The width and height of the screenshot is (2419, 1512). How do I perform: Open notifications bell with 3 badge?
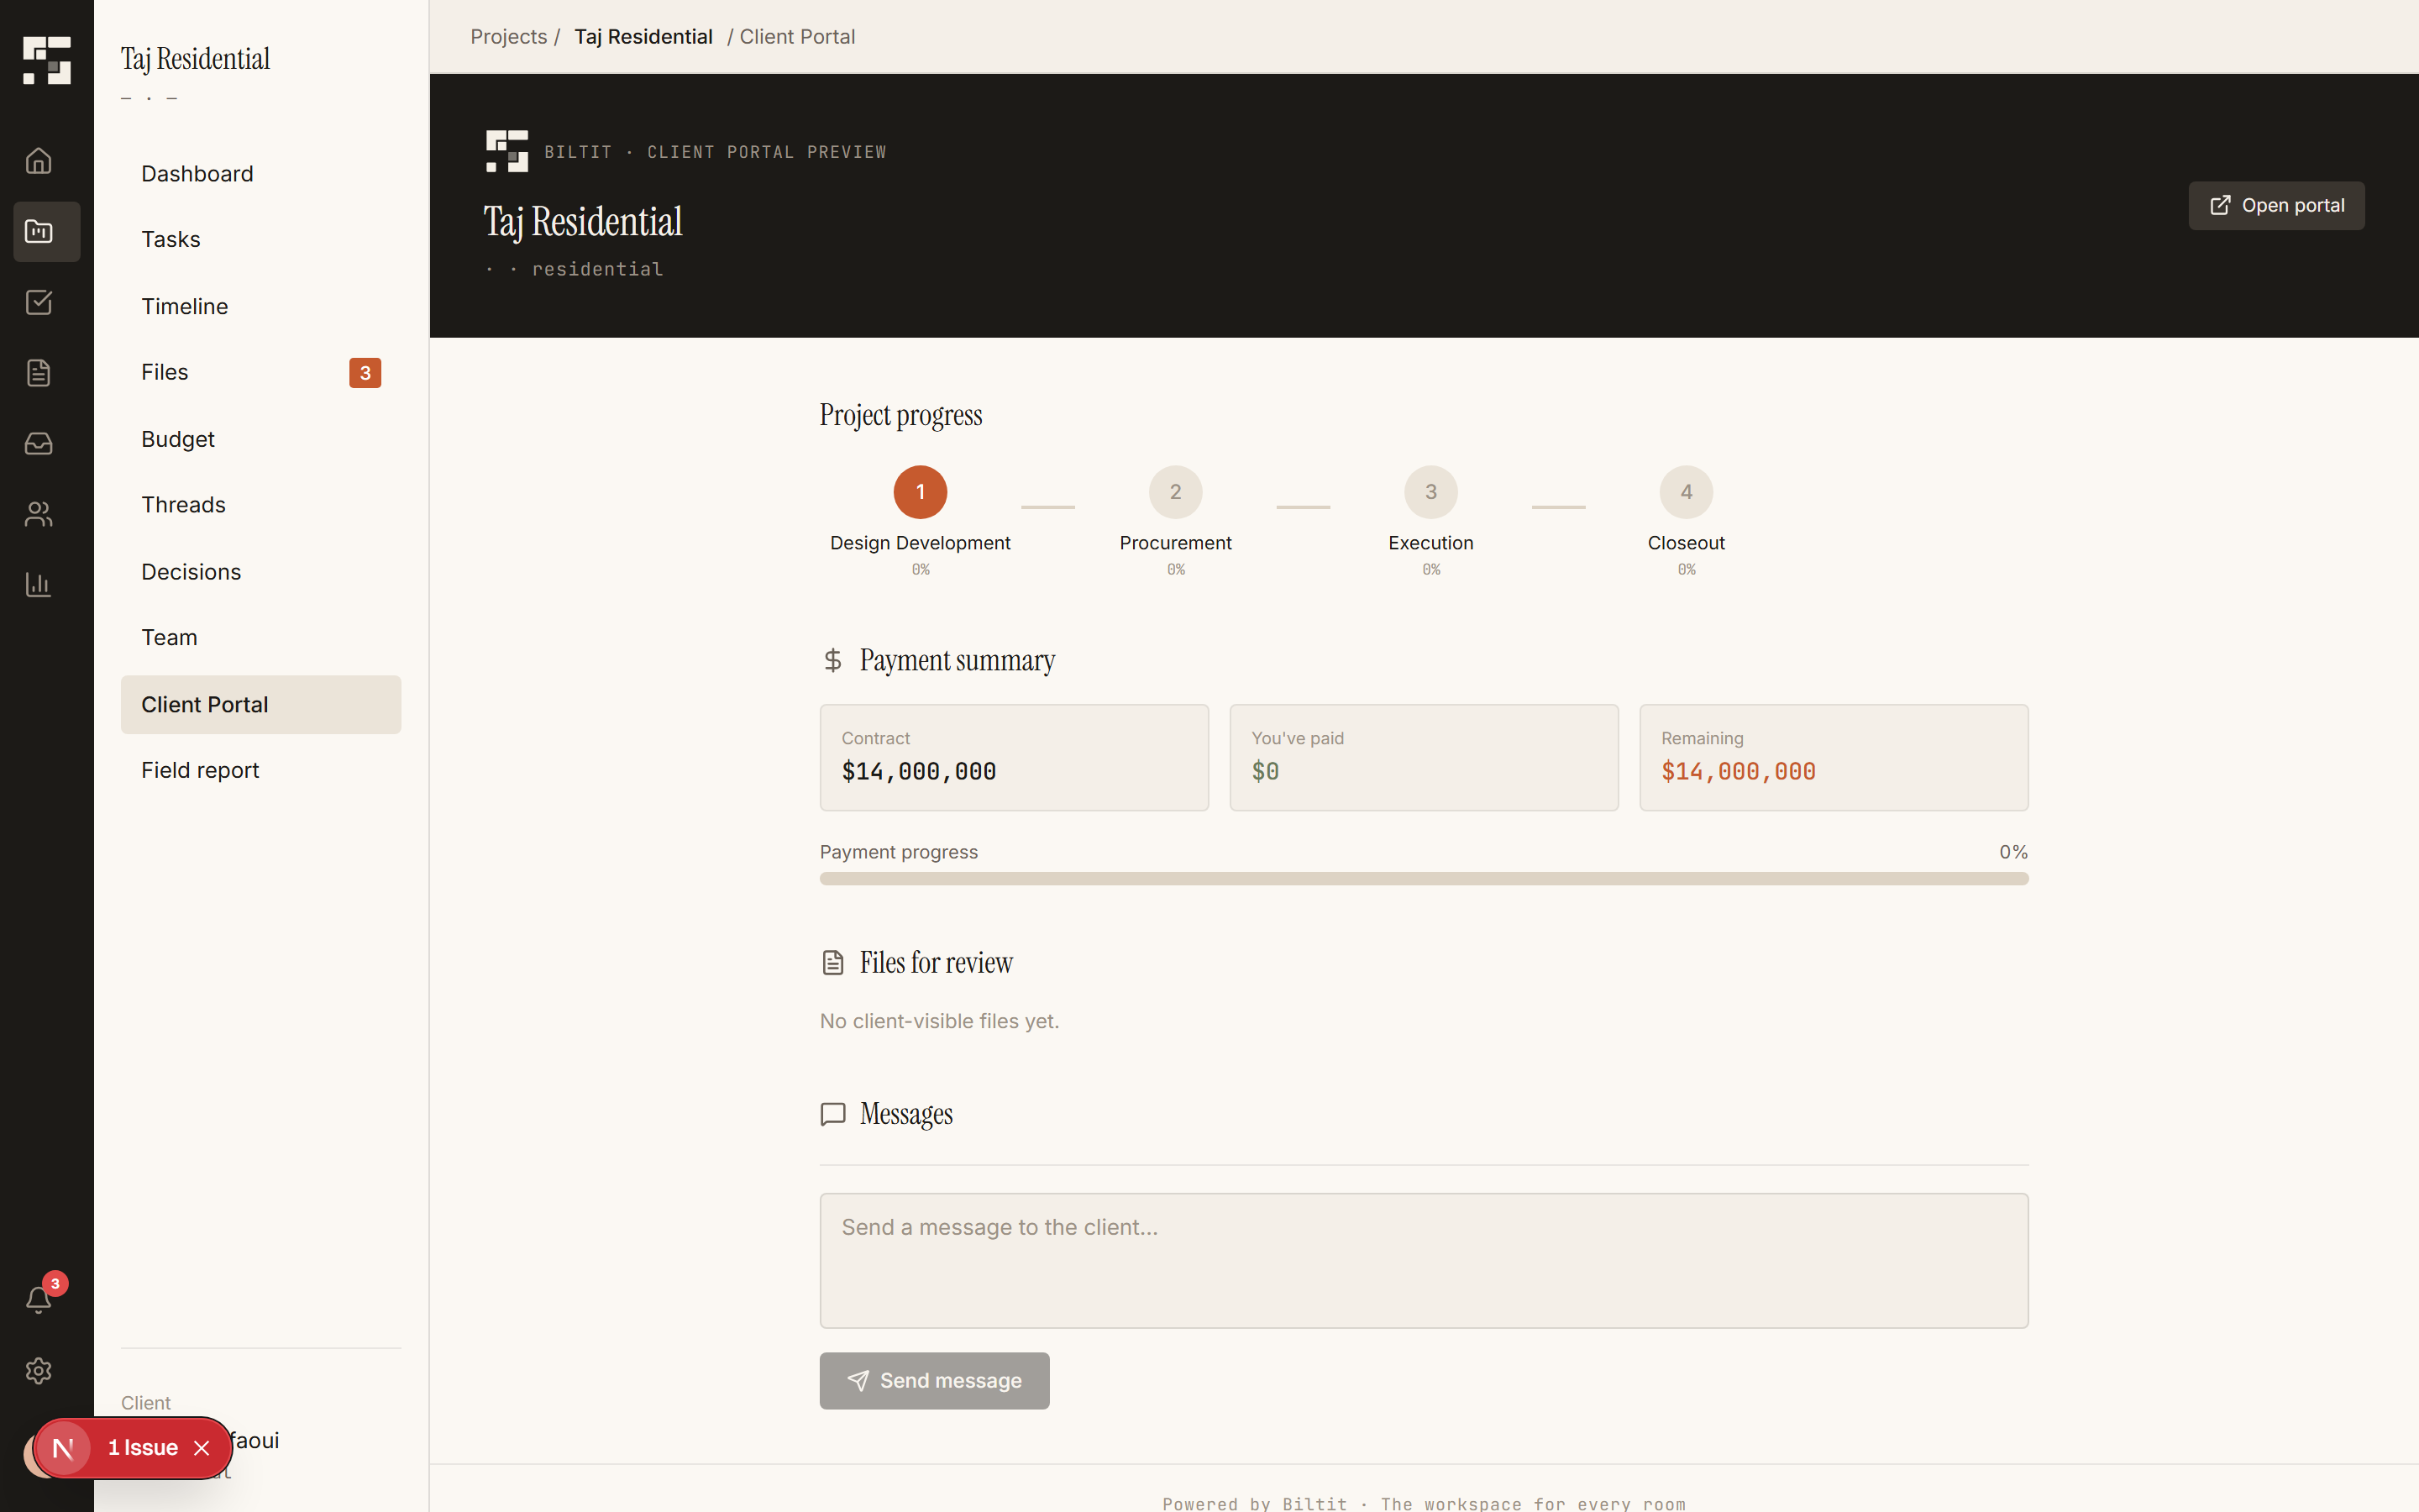click(x=39, y=1299)
